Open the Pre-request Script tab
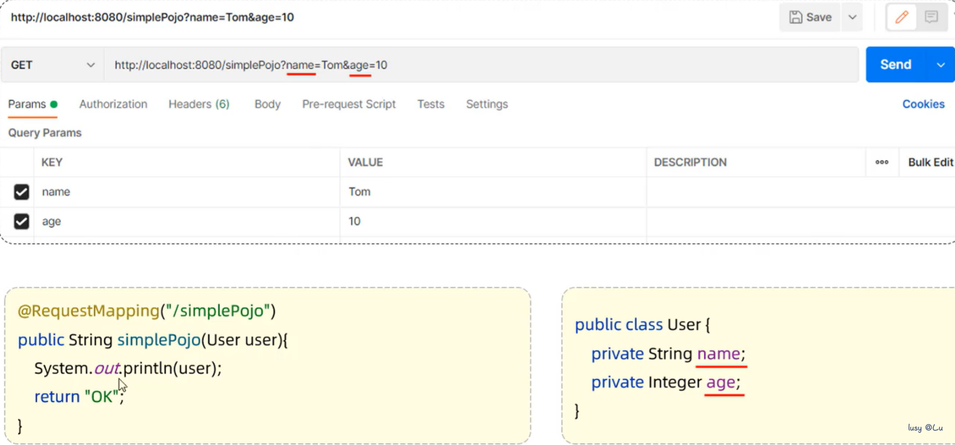The image size is (955, 445). pos(348,104)
